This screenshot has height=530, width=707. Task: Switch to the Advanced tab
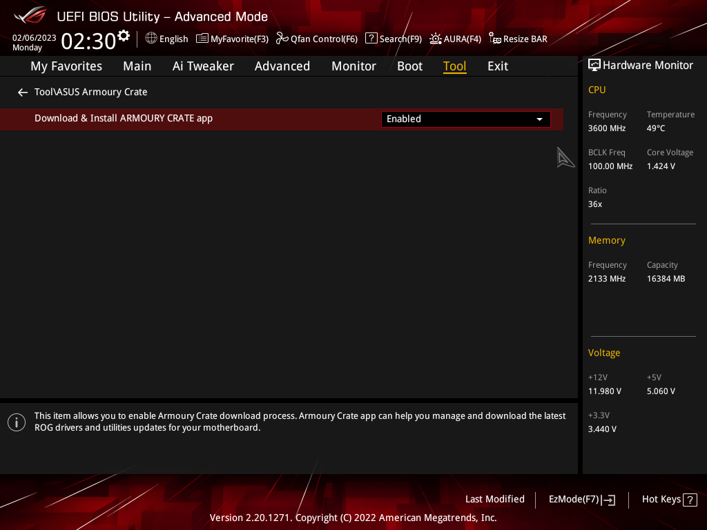tap(282, 66)
